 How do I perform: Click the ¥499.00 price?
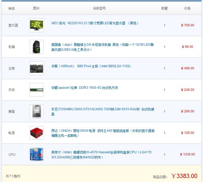[x=187, y=68]
